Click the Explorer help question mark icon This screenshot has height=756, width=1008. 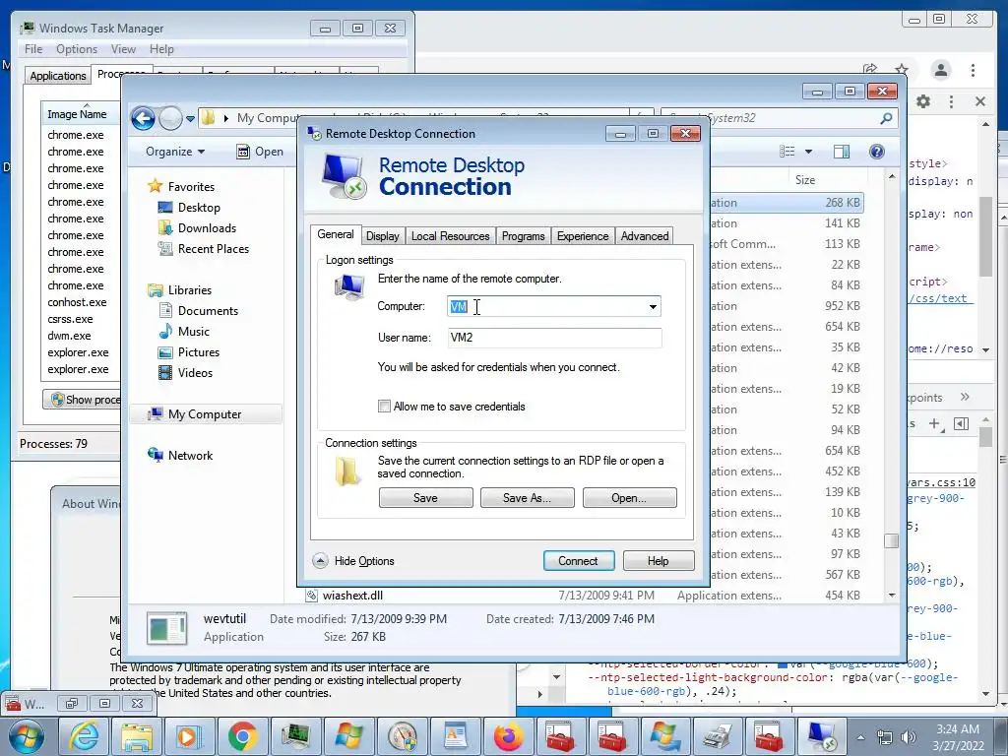pos(877,152)
